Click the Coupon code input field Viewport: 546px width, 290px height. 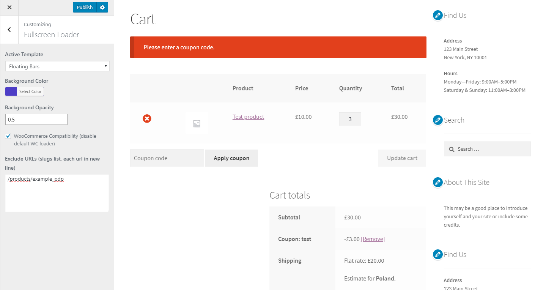167,158
